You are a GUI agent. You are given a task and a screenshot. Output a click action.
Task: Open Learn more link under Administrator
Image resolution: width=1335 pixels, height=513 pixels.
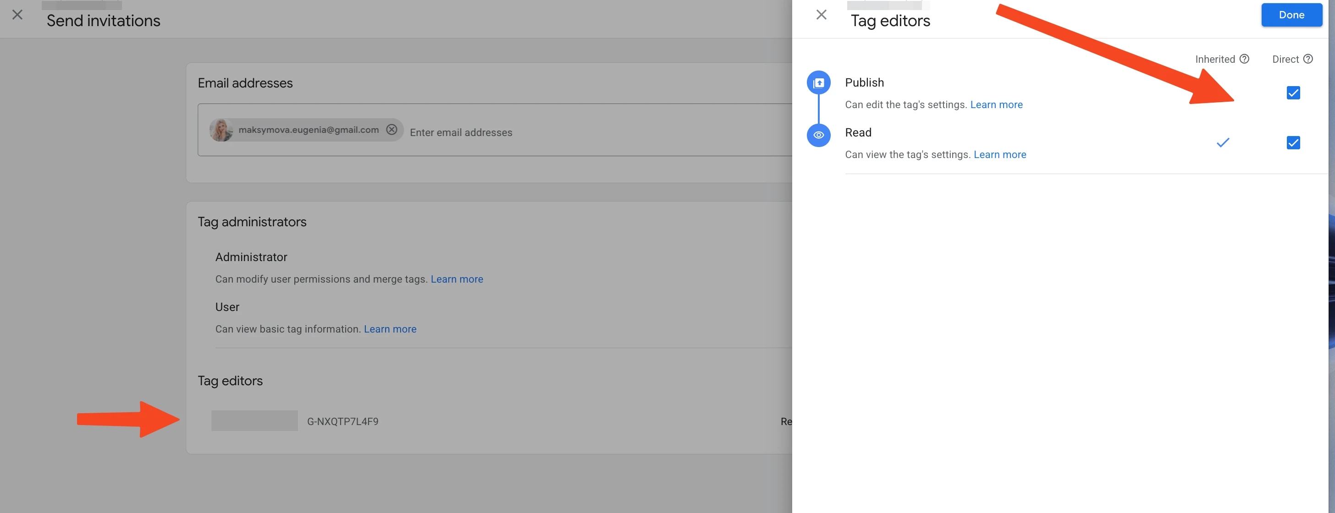point(457,279)
